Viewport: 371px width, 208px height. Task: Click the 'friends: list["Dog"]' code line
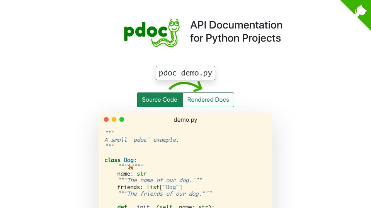[x=150, y=187]
